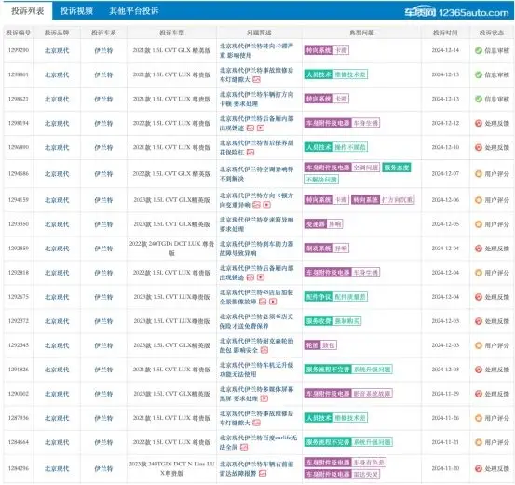Click model cell 2022款 240TGDi DCT LUX 尊贵版
Image resolution: width=515 pixels, height=485 pixels.
tap(171, 249)
